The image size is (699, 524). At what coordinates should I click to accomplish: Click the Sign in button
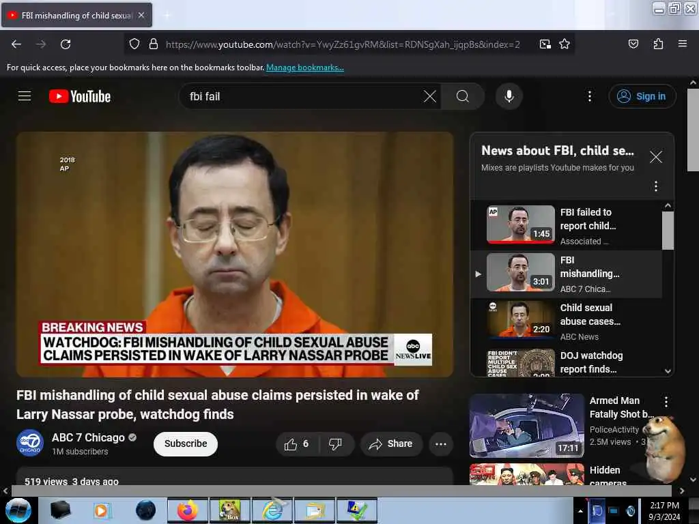(642, 96)
